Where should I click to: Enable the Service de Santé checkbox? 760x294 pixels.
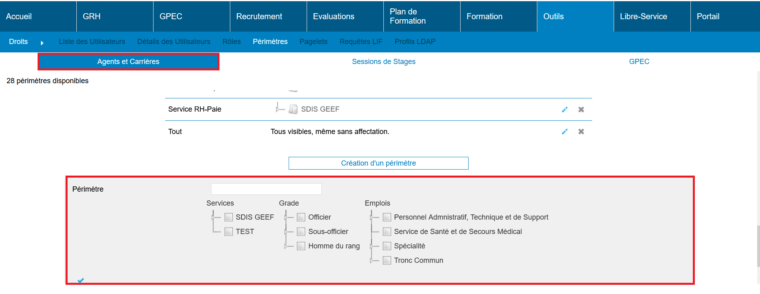387,232
